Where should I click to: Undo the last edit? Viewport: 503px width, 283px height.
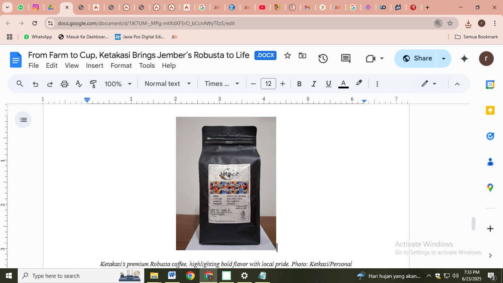(x=35, y=84)
